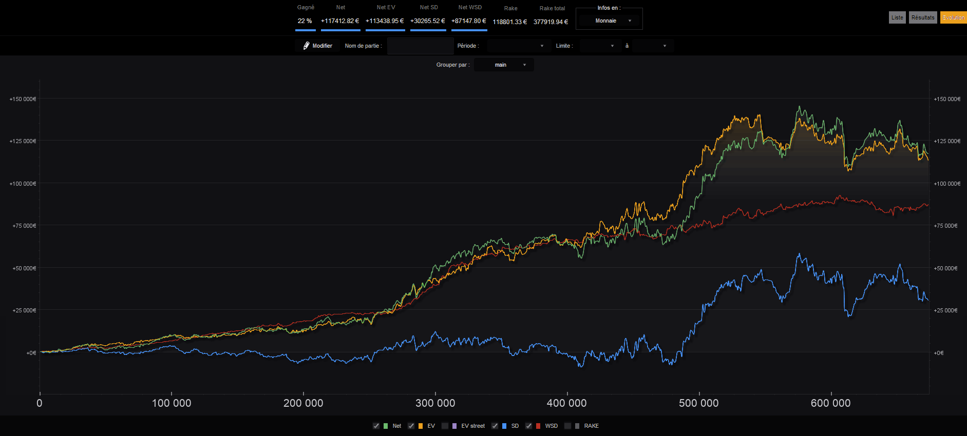The image size is (967, 436).
Task: Open the Évolution tab
Action: tap(954, 17)
